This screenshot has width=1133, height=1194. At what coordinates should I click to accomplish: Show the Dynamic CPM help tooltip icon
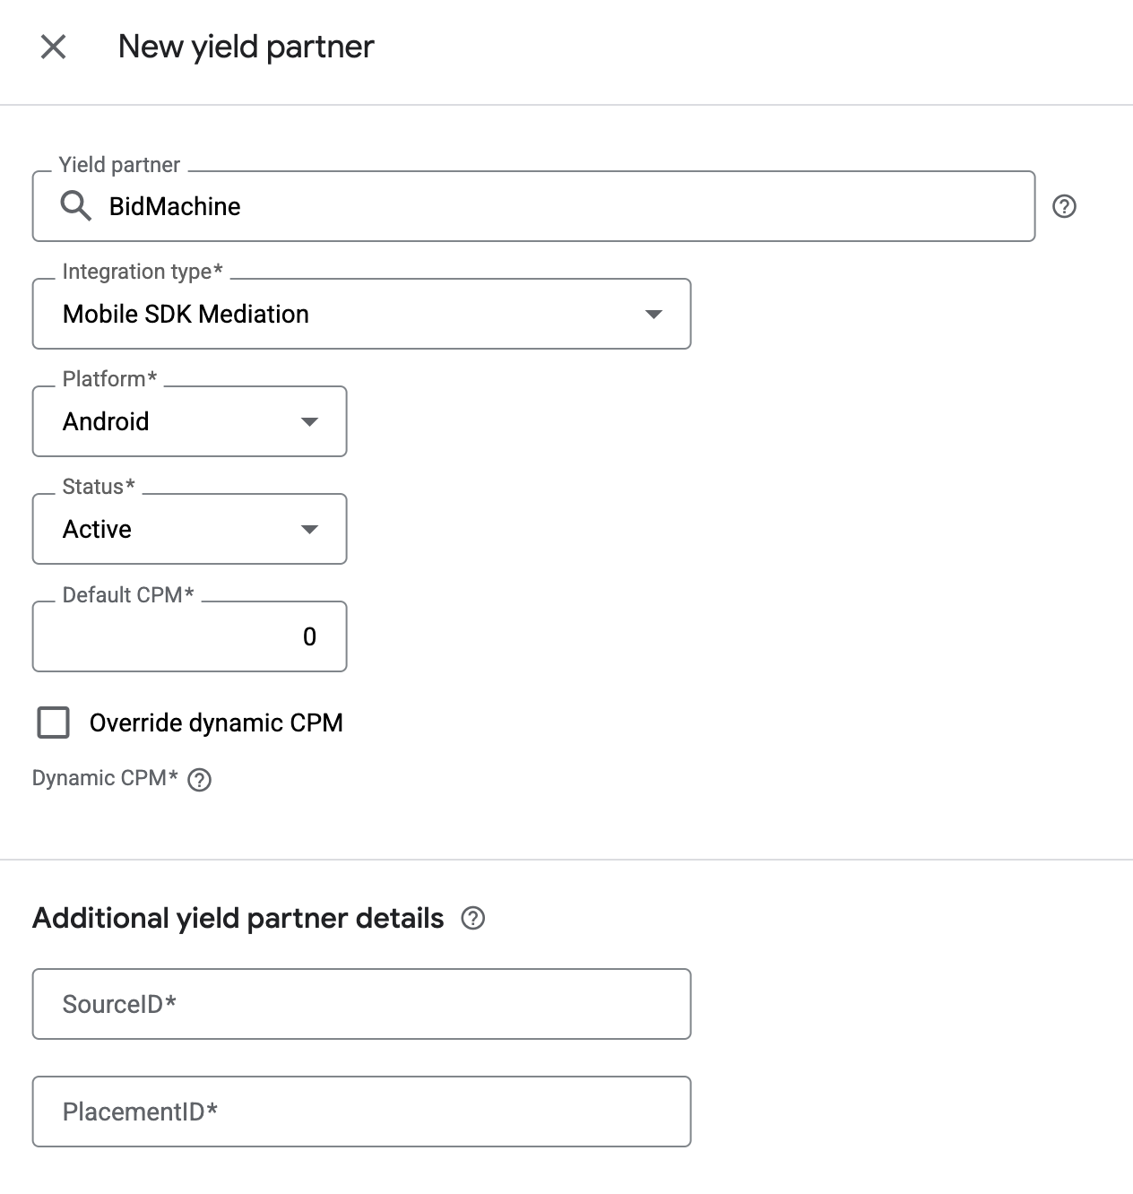click(200, 780)
